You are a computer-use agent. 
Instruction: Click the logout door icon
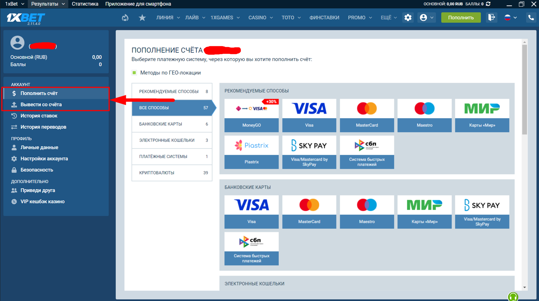coord(491,18)
